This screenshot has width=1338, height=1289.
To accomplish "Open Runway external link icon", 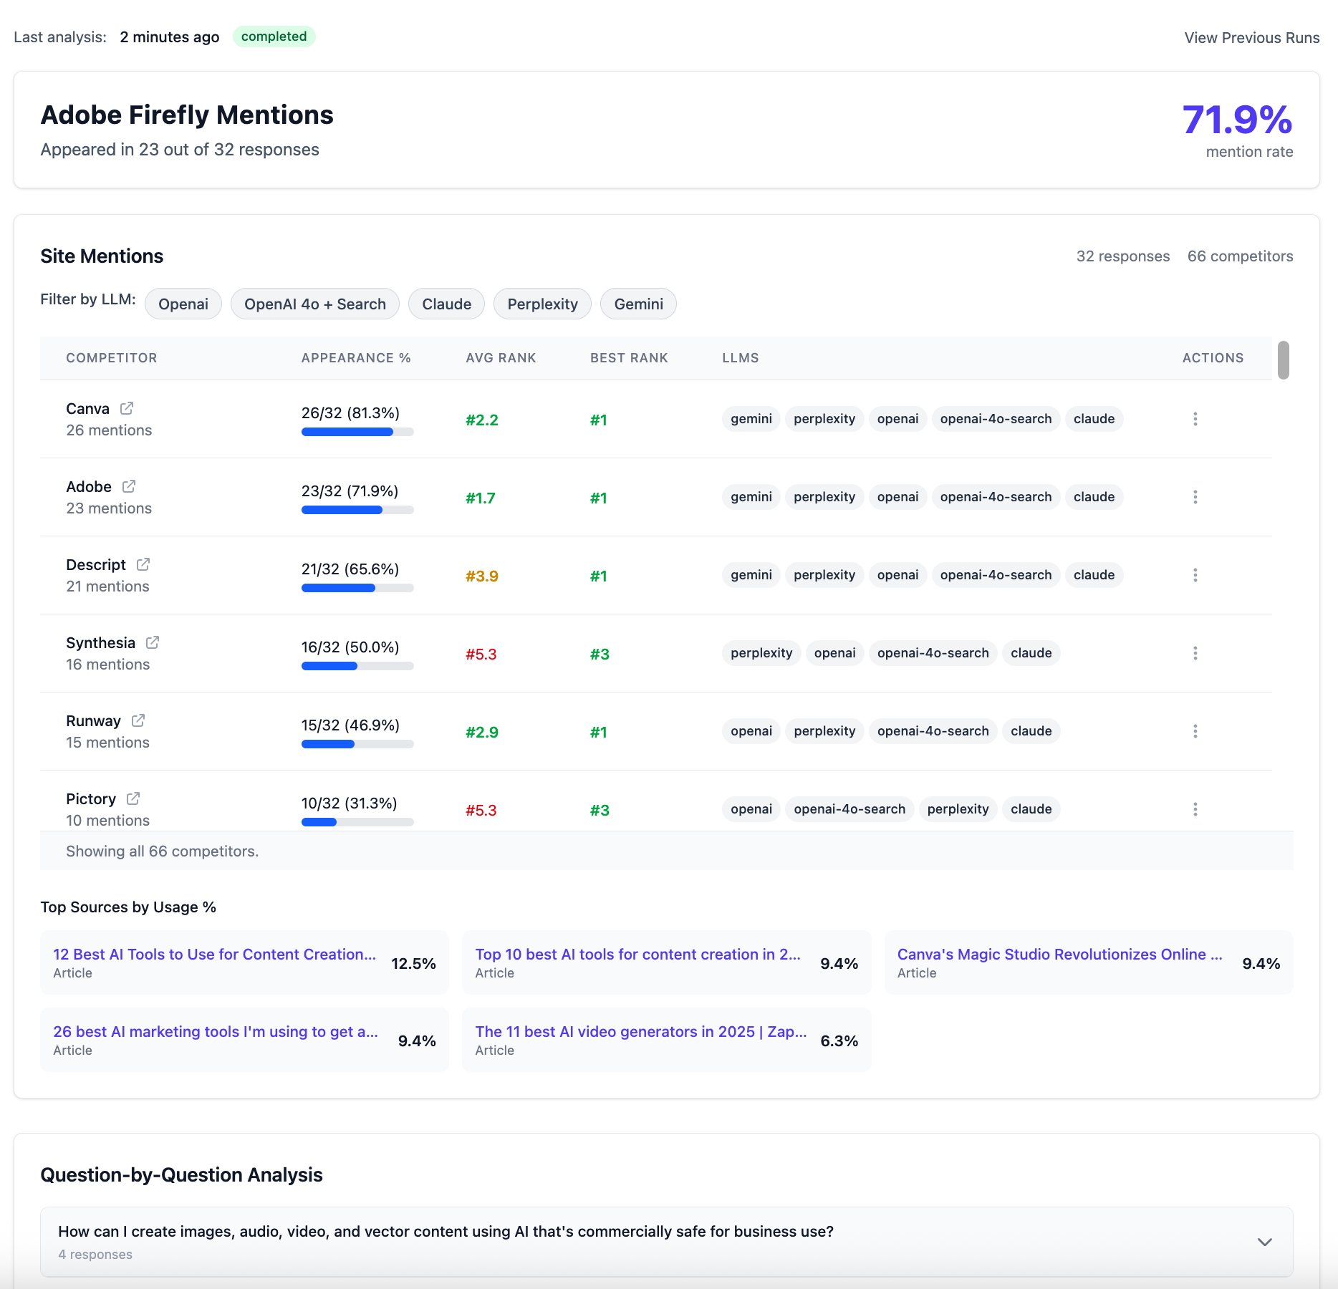I will point(138,720).
